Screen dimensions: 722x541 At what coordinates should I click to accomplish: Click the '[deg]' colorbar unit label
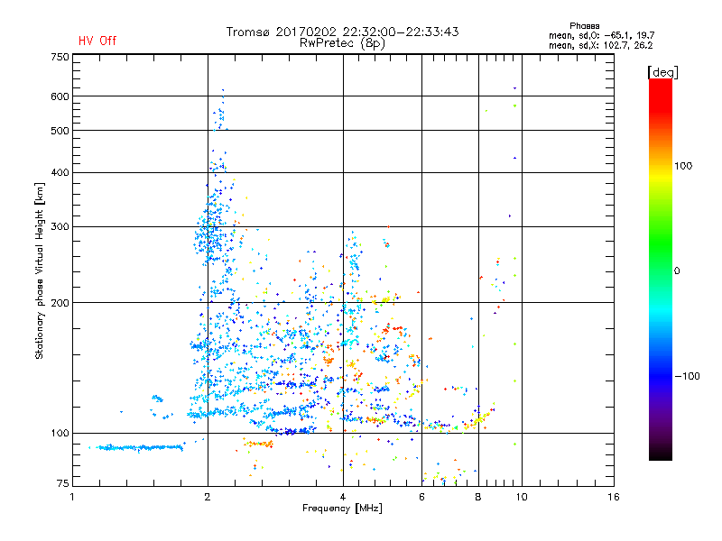click(x=662, y=72)
